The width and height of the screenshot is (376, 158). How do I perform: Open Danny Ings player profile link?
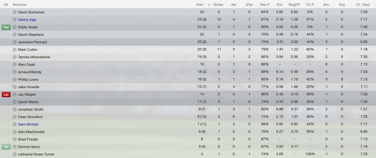tap(27, 20)
